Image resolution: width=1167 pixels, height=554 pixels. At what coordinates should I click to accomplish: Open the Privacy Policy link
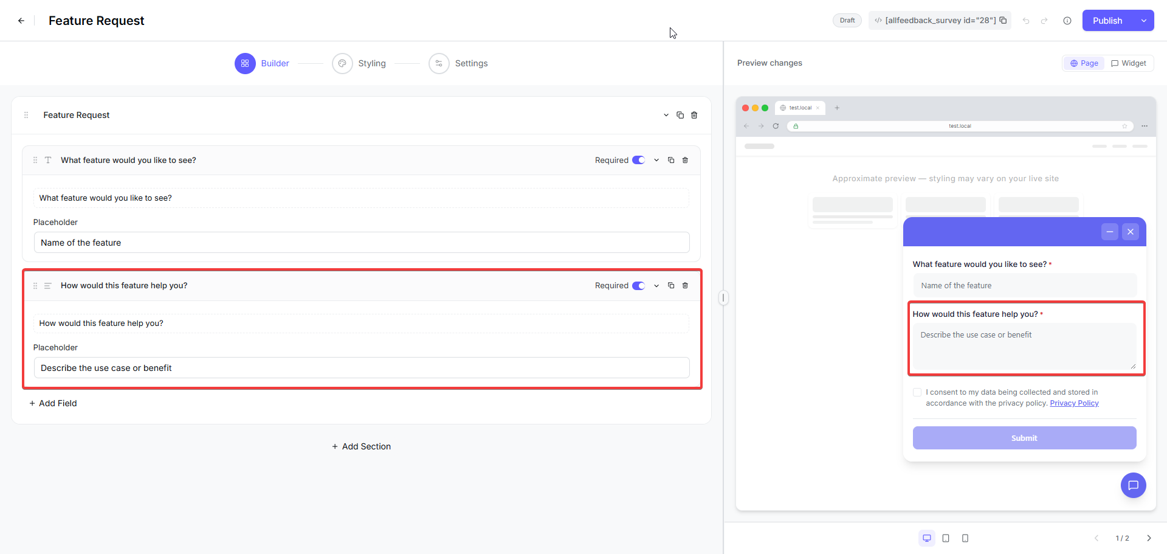click(x=1074, y=403)
